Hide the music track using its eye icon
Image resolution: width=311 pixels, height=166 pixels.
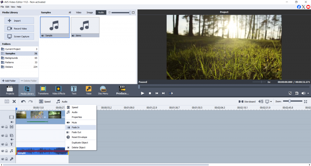(2, 151)
